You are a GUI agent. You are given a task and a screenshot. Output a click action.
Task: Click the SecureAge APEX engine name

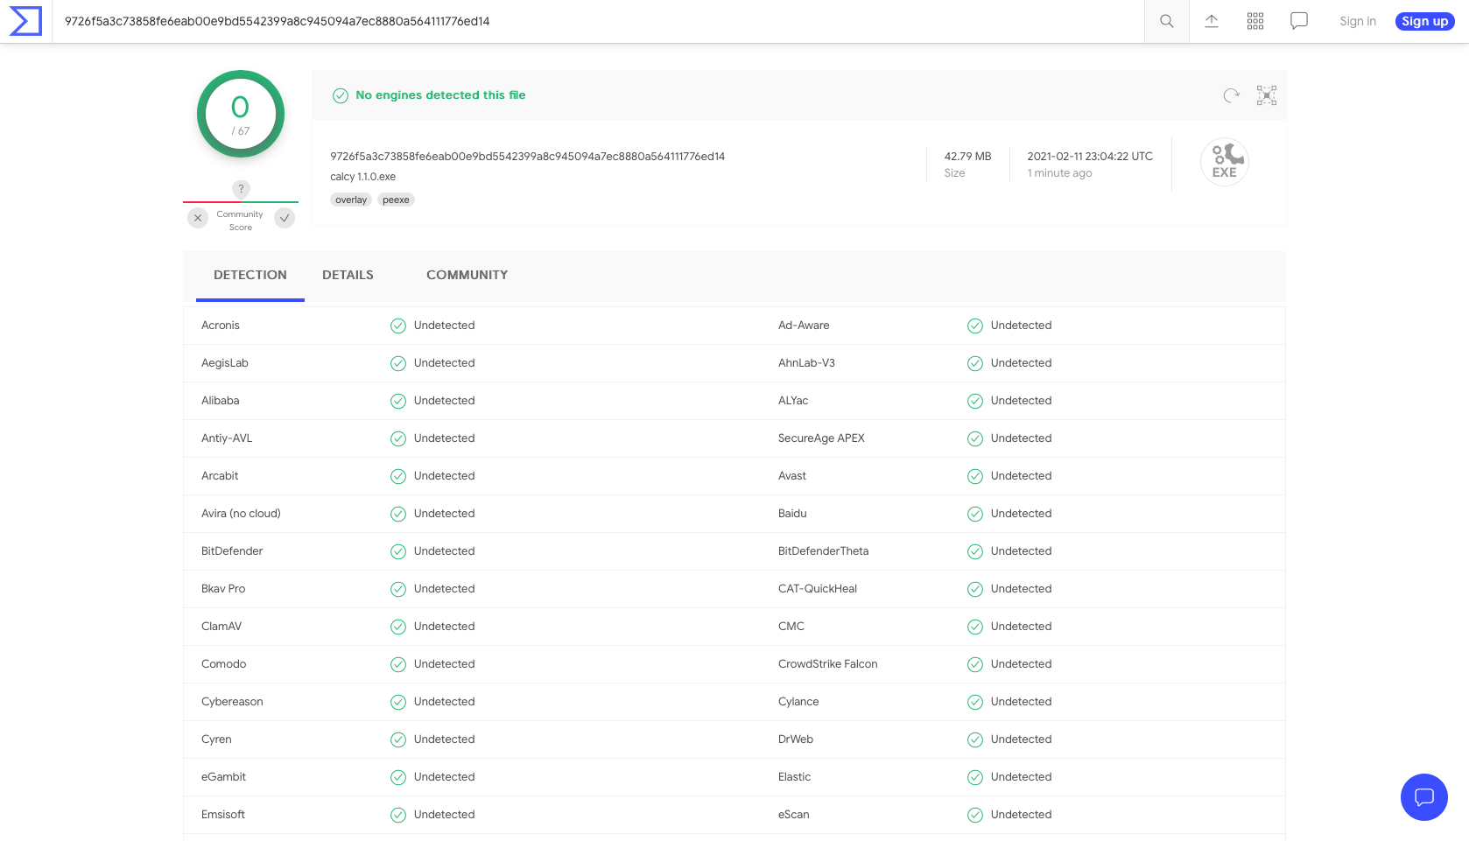point(821,438)
